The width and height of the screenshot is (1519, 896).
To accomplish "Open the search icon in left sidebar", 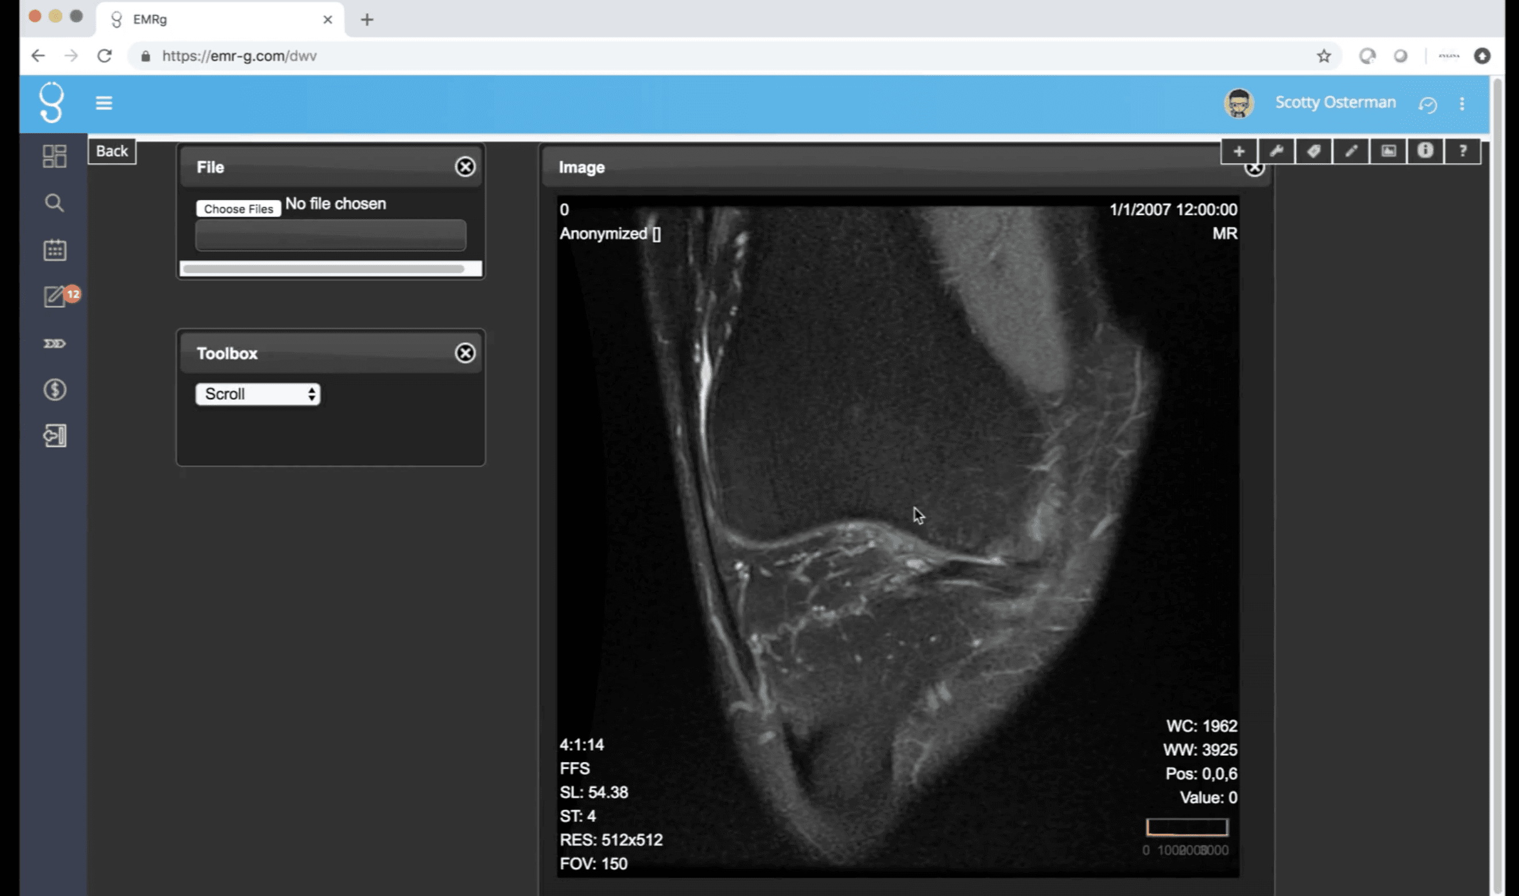I will pos(55,203).
